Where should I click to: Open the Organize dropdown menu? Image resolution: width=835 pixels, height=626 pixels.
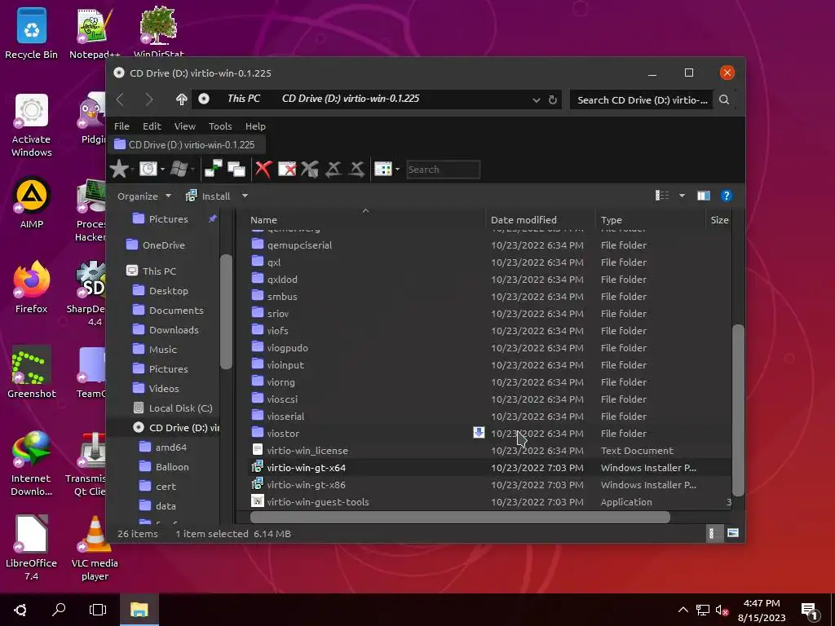144,196
